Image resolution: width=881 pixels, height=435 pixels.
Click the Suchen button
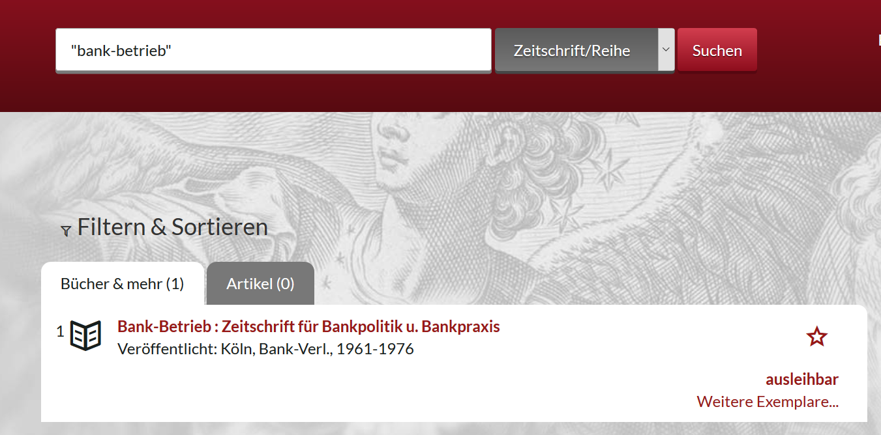717,50
